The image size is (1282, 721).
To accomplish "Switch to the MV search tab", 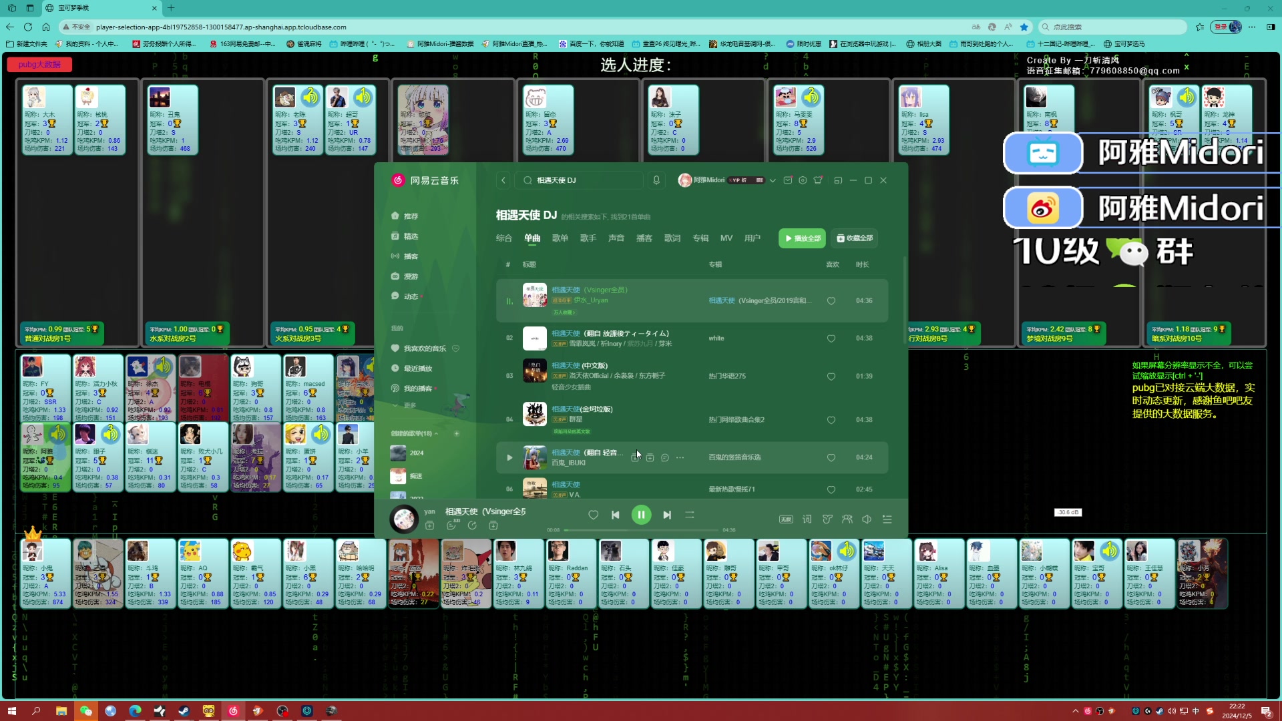I will pos(726,238).
